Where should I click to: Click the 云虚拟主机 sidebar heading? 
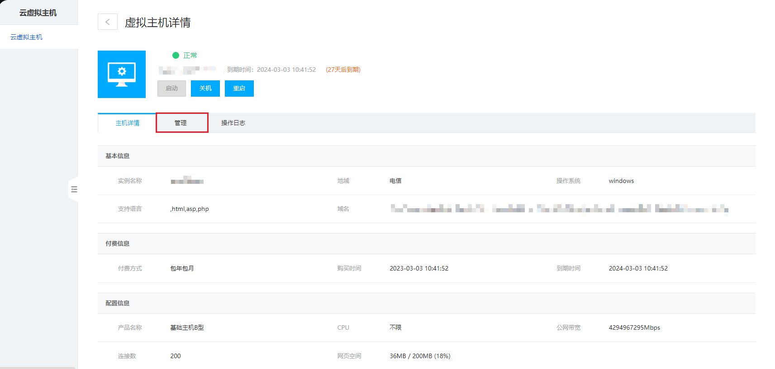38,13
